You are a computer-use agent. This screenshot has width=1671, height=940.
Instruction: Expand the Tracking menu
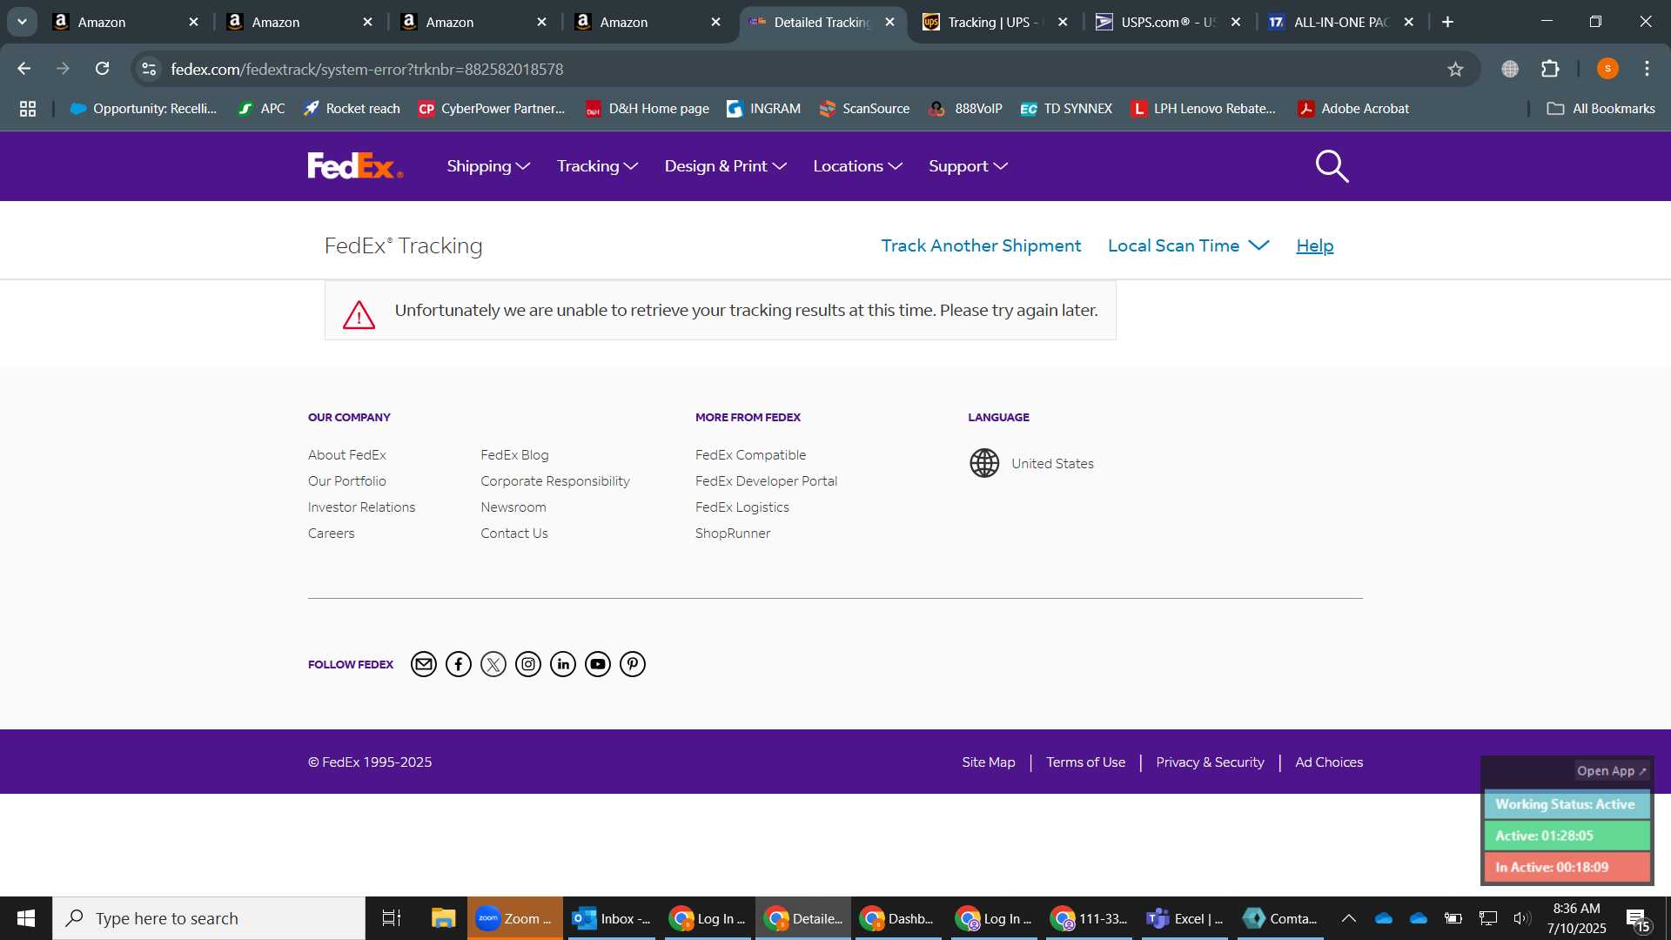coord(597,166)
